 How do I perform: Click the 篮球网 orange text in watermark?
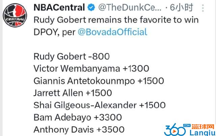click(x=203, y=127)
